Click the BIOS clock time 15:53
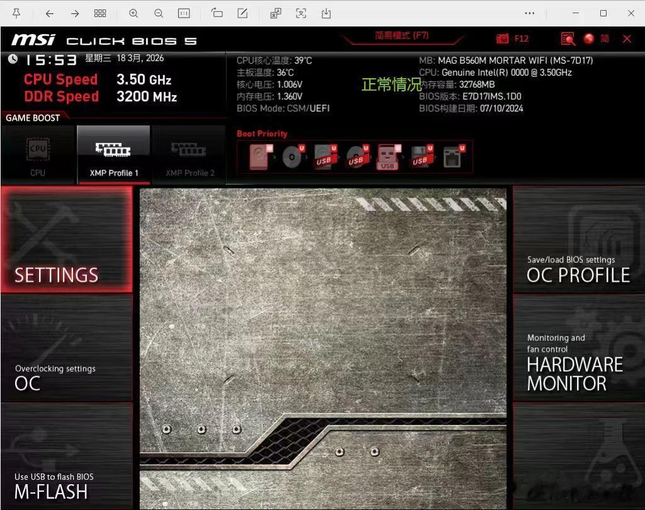This screenshot has height=510, width=645. click(x=51, y=60)
